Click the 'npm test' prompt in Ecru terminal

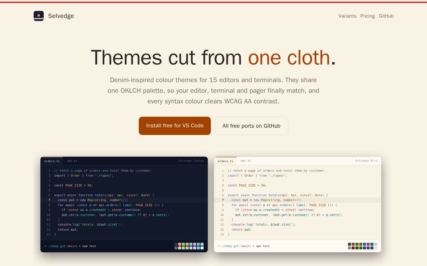263,246
